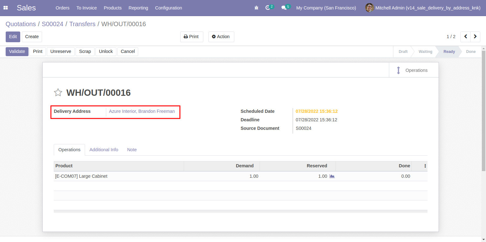This screenshot has width=486, height=242.
Task: Open Azure Interior, Brandon Freeman link
Action: (142, 111)
